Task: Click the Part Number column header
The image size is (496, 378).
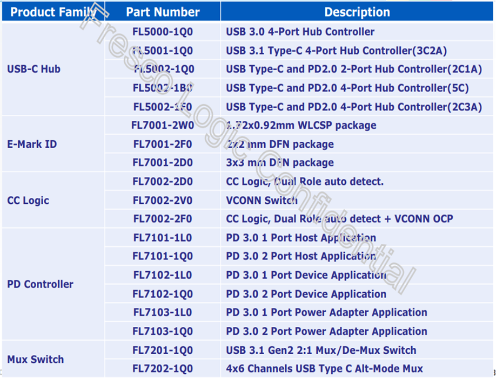Action: click(163, 12)
